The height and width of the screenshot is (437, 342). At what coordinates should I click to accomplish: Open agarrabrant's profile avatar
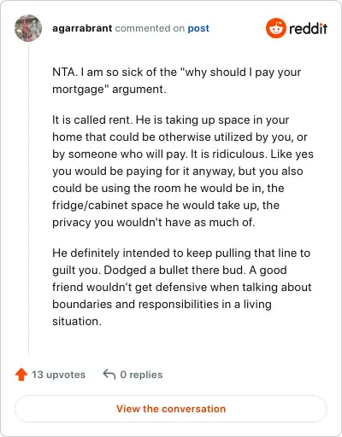28,28
